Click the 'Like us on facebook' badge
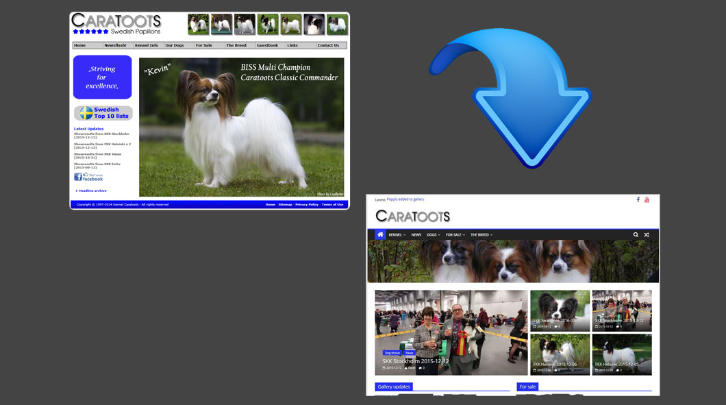726x405 pixels. pos(88,177)
